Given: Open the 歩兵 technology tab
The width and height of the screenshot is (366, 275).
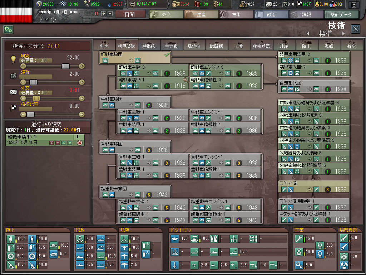Looking at the screenshot, I should 104,45.
